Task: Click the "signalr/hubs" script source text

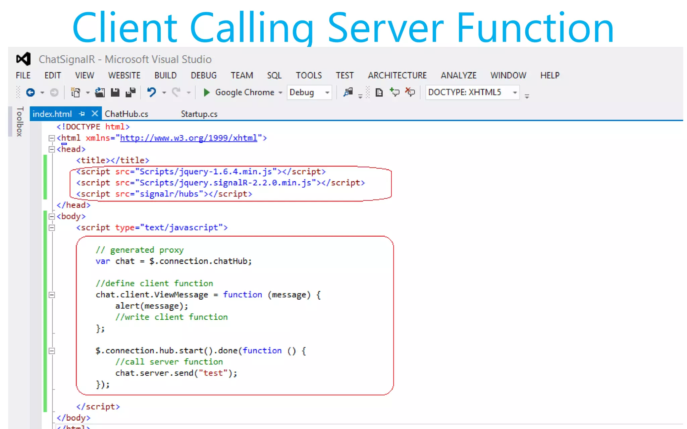Action: click(x=169, y=194)
